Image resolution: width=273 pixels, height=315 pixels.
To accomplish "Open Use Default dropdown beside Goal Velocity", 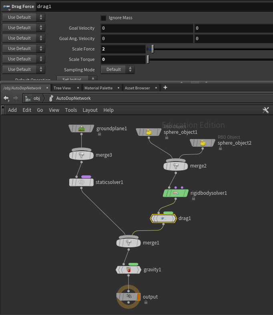I will (24, 28).
